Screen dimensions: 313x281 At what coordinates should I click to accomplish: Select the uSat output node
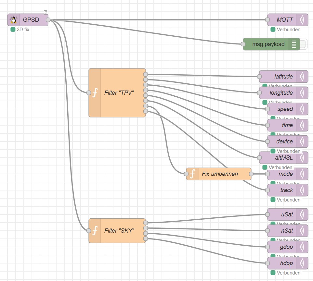285,214
